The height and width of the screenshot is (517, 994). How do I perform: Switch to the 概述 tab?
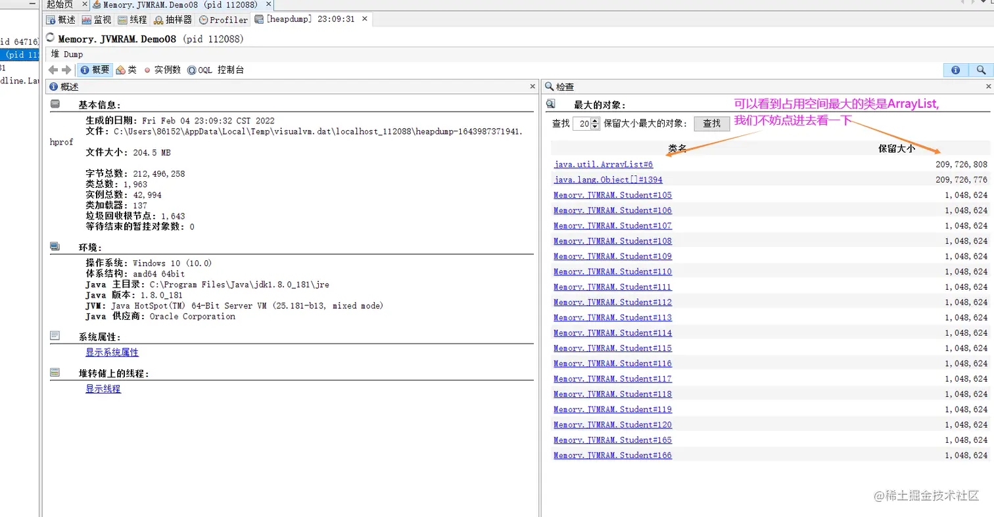60,20
